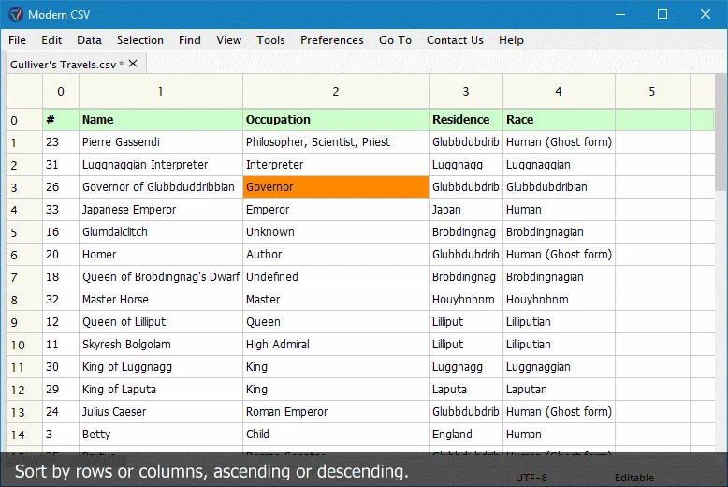Select the King of Laputa cell
The image size is (728, 487).
[x=161, y=390]
